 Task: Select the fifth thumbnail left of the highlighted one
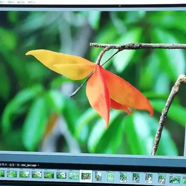coord(24,174)
